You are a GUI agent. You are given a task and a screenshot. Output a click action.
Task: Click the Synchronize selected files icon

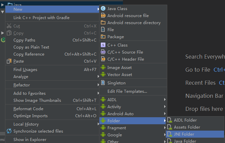pyautogui.click(x=9, y=131)
